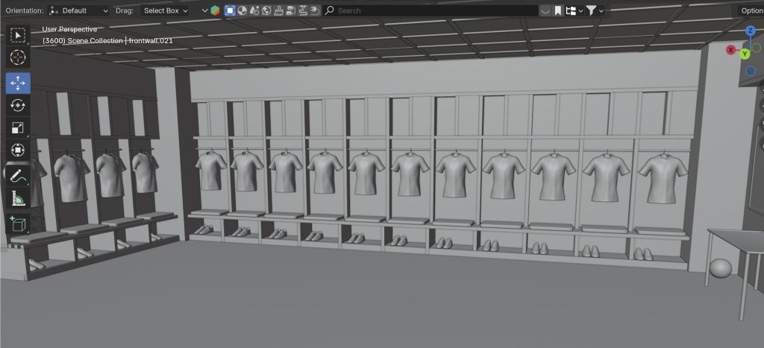This screenshot has height=348, width=764.
Task: Expand the filter funnel dropdown
Action: [595, 10]
